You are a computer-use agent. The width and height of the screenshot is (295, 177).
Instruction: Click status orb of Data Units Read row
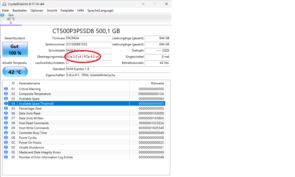[6, 113]
